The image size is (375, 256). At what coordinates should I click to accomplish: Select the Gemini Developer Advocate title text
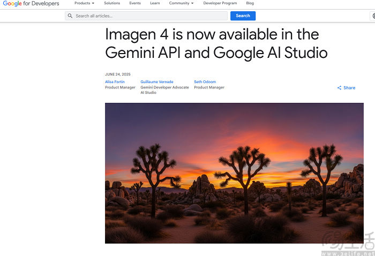[x=165, y=87]
